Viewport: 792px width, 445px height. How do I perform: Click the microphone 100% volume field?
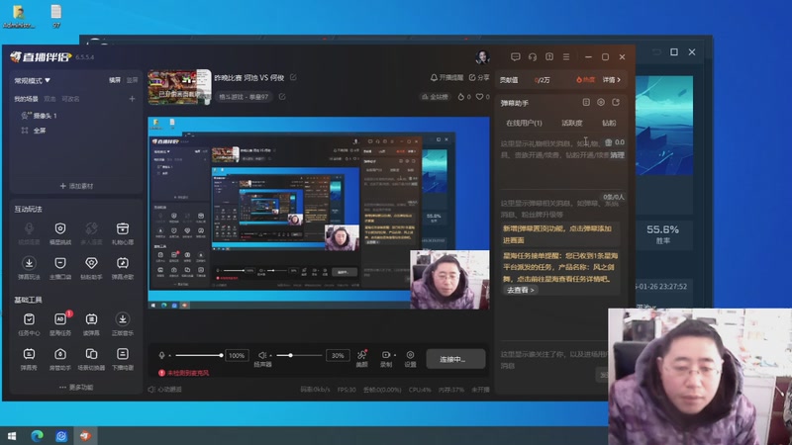tap(237, 356)
